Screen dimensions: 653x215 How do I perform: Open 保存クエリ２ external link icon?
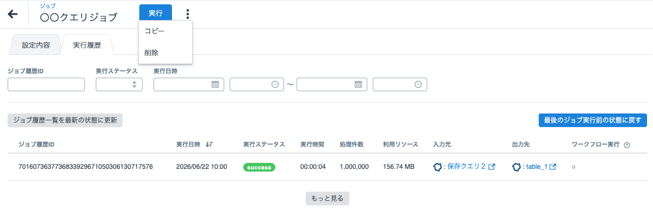[492, 167]
